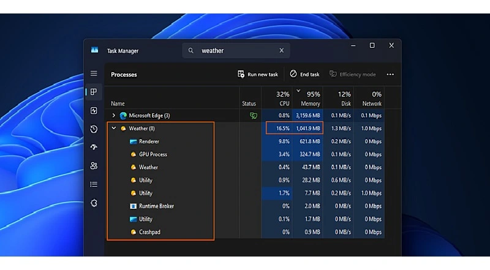Click the search magnifier icon
The width and height of the screenshot is (490, 270).
coord(190,50)
